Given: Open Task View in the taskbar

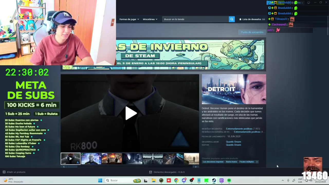Looking at the screenshot, I should 146,180.
